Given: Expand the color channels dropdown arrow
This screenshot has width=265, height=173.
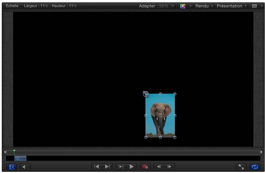Looking at the screenshot, I should [x=191, y=6].
